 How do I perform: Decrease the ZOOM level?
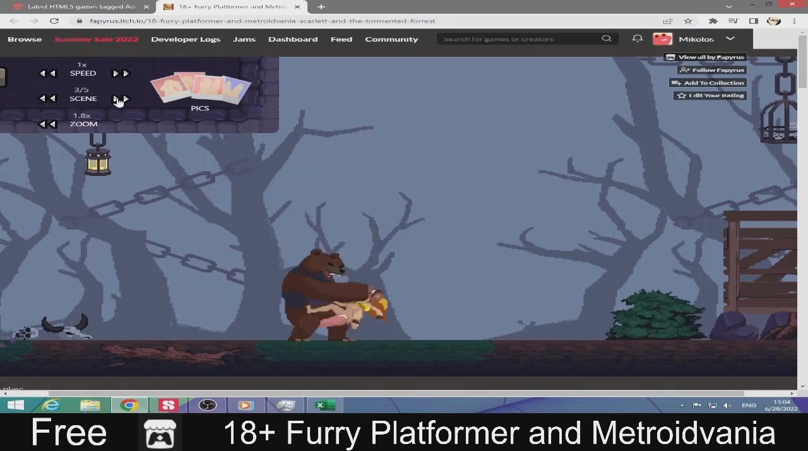click(47, 124)
